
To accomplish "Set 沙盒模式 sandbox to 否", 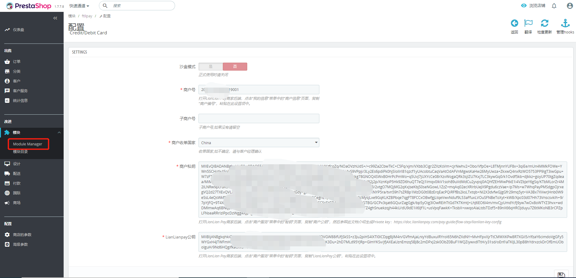I will [235, 67].
